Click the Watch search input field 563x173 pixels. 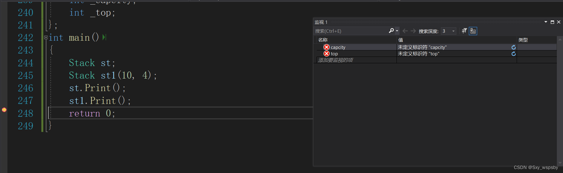(350, 31)
